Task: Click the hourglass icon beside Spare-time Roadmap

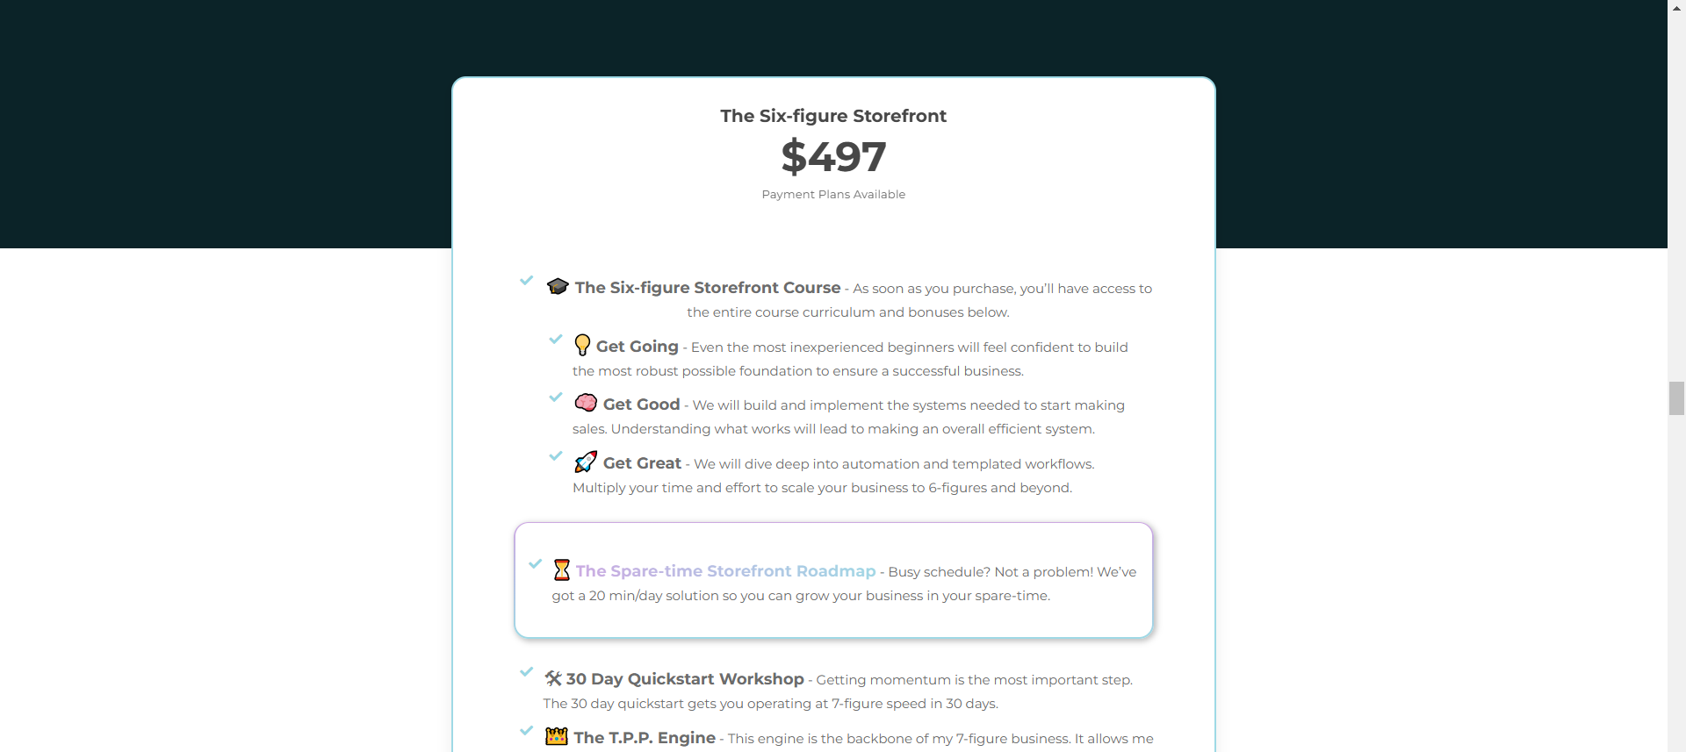Action: pyautogui.click(x=562, y=570)
